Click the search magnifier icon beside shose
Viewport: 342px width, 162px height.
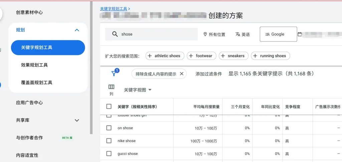point(115,34)
